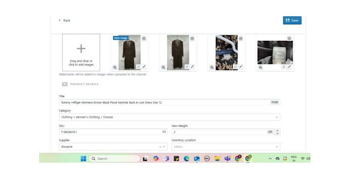Click the 74/80 character counter
The height and width of the screenshot is (193, 344).
click(275, 102)
